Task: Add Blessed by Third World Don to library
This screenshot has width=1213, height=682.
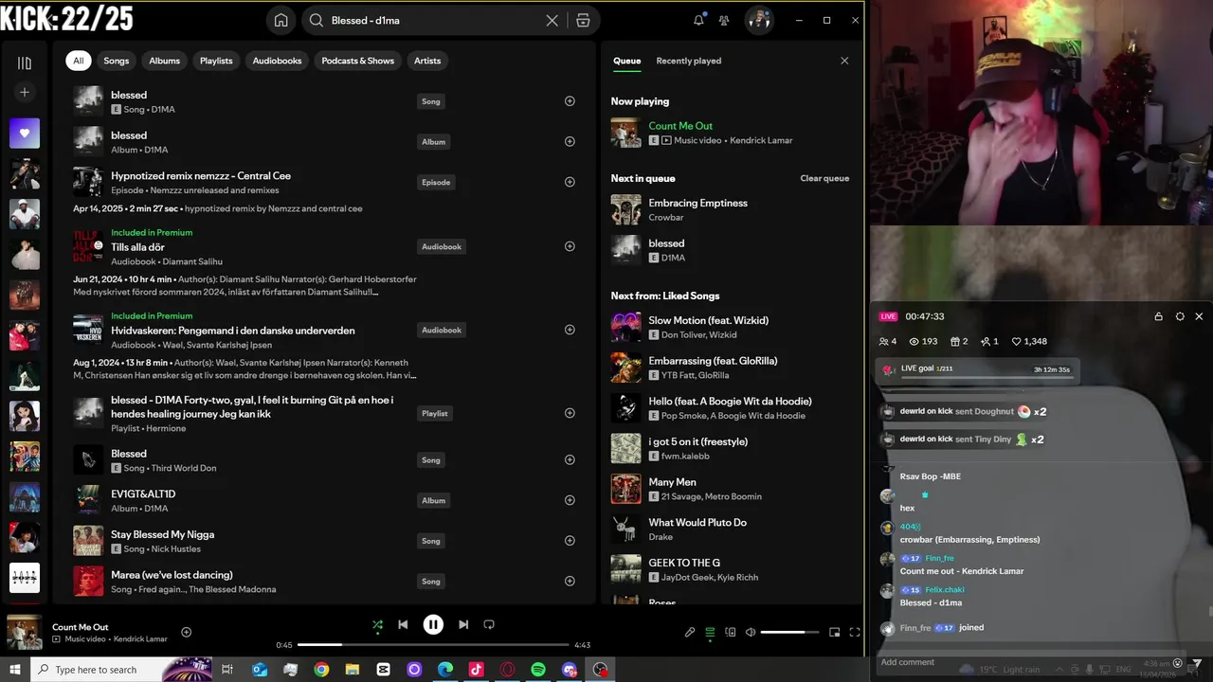Action: tap(570, 459)
